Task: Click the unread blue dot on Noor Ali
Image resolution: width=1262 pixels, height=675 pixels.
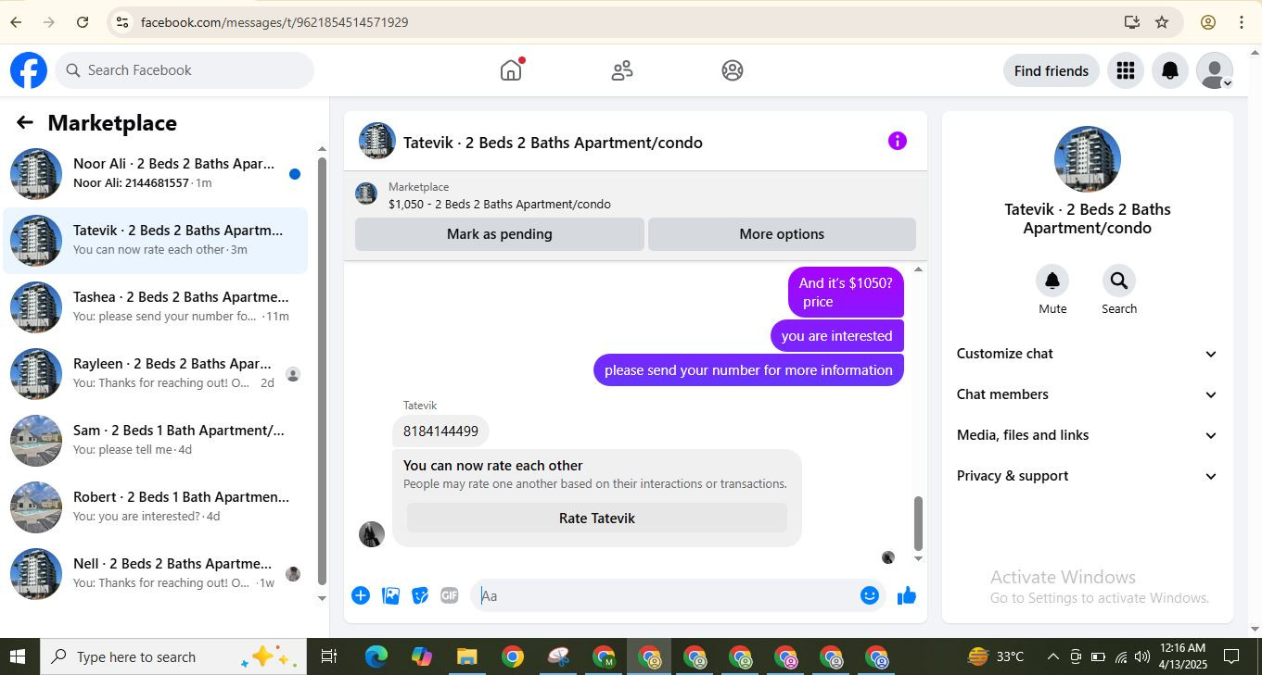Action: [x=295, y=173]
